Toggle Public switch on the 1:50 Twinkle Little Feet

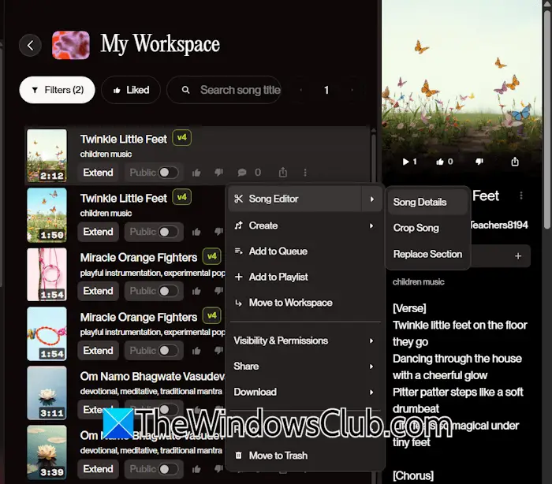(168, 232)
